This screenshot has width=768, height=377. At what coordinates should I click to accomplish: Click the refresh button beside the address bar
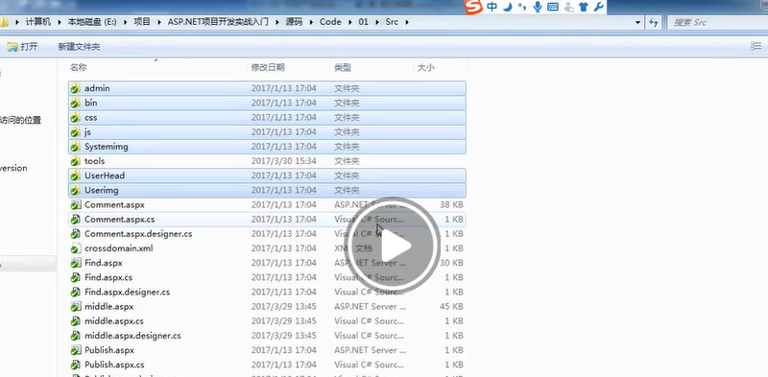[653, 22]
